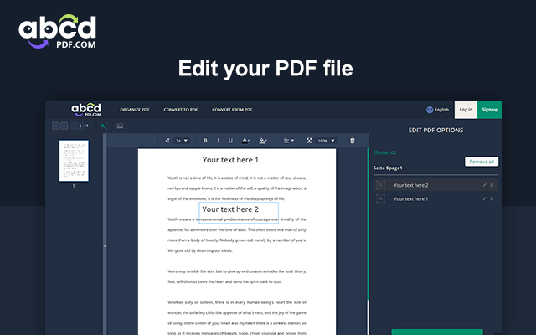Viewport: 536px width, 335px height.
Task: Go to the previous page arrow
Action: click(56, 126)
